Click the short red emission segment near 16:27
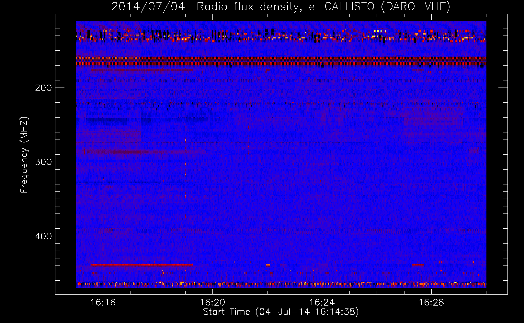 (418, 265)
